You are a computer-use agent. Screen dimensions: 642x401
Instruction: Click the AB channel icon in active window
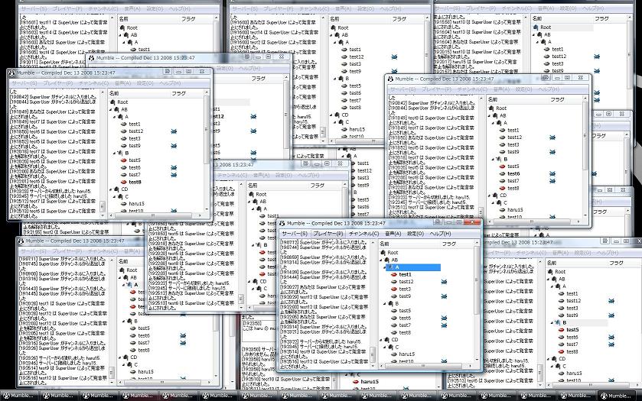[x=386, y=260]
